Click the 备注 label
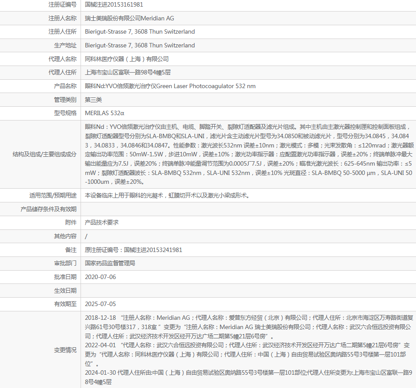This screenshot has width=416, height=388. (x=71, y=250)
